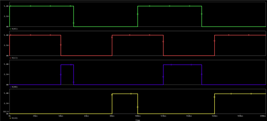Click the green V(HI) legend symbol

pos(11,29)
